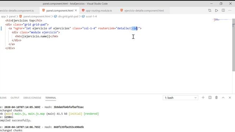Switch to ejercicio-detalle.component.html tab
This screenshot has height=132, width=235.
(144, 11)
